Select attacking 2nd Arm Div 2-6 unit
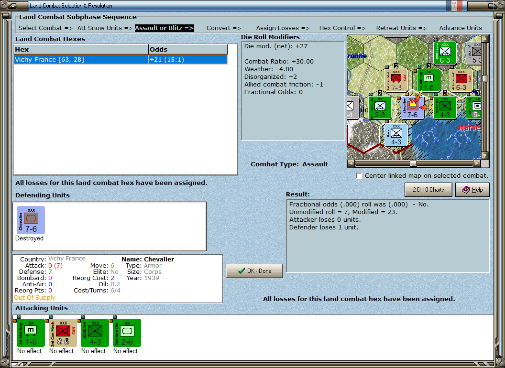 click(x=127, y=333)
